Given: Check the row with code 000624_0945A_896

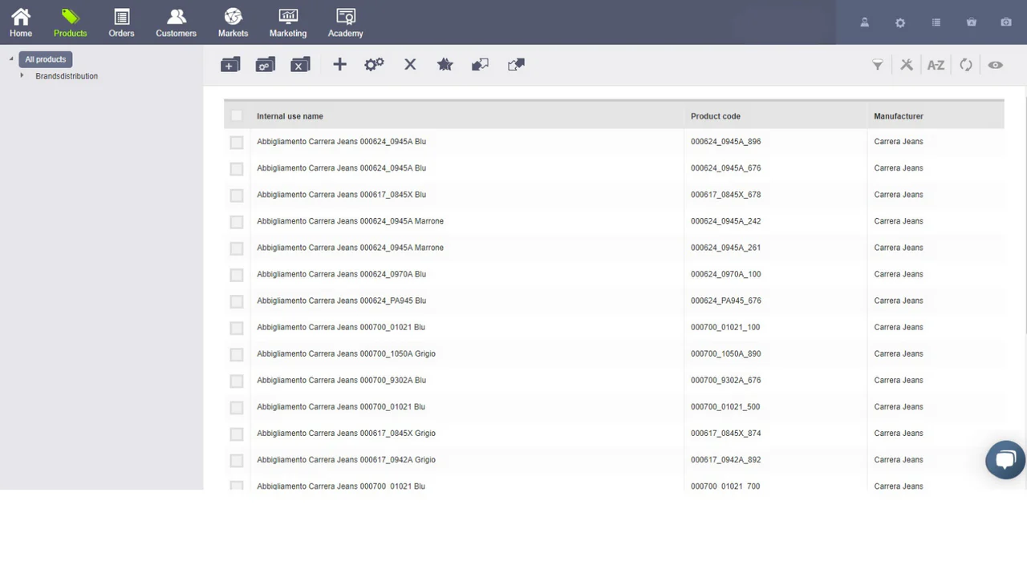Looking at the screenshot, I should pyautogui.click(x=236, y=142).
